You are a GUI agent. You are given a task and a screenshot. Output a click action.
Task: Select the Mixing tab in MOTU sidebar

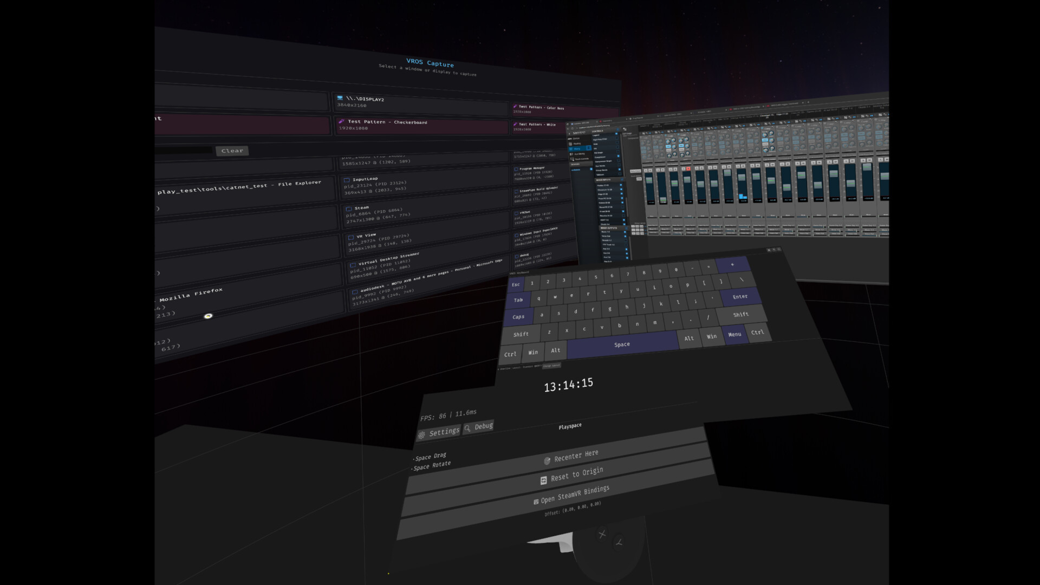click(x=577, y=148)
